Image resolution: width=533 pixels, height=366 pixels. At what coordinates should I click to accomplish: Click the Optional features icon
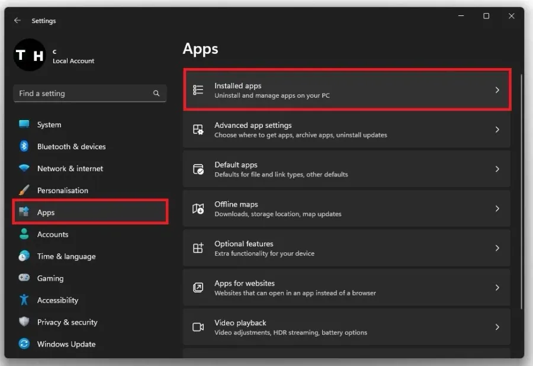click(198, 248)
